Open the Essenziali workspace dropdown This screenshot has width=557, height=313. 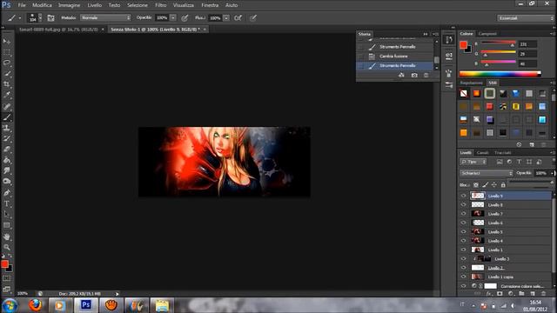[x=525, y=17]
